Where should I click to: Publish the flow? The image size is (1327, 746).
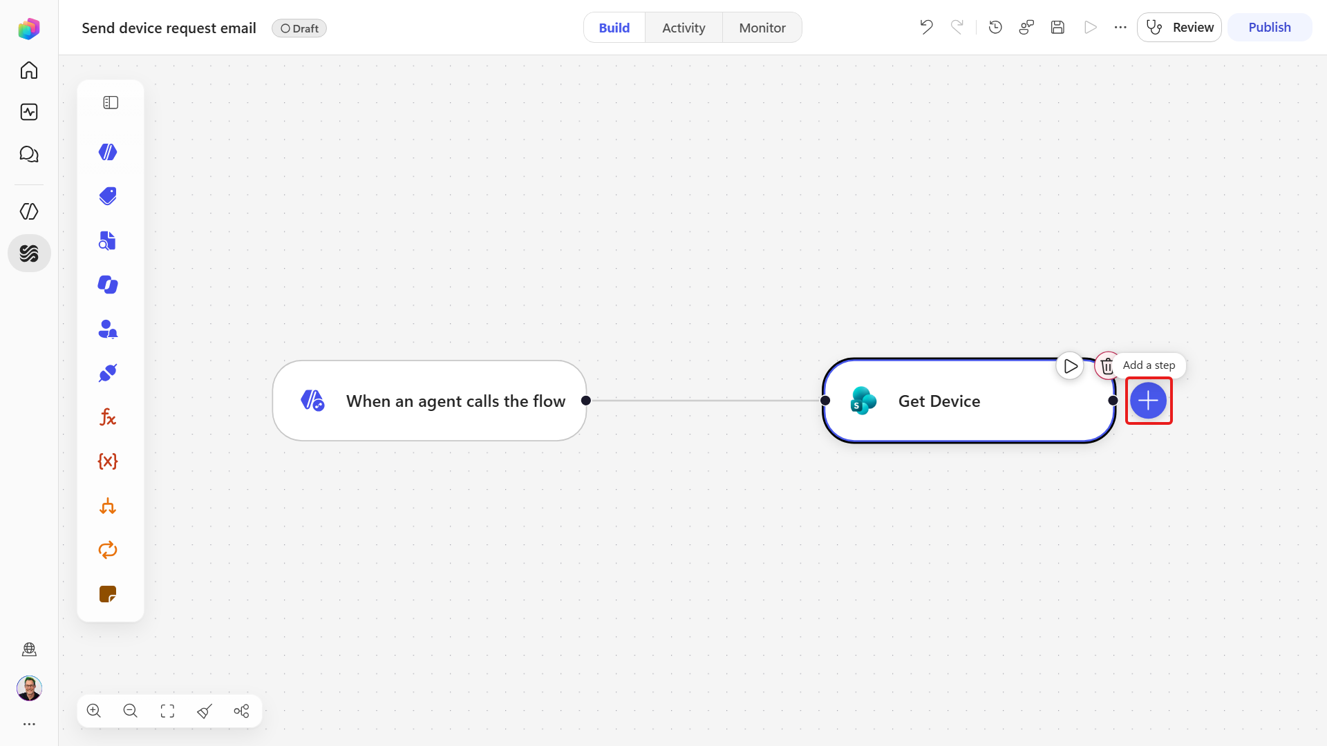pyautogui.click(x=1270, y=27)
